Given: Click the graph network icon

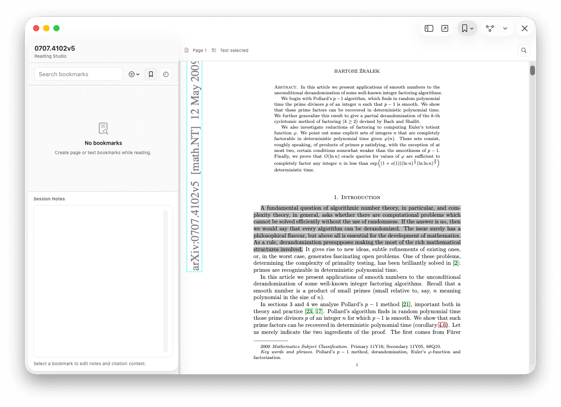Looking at the screenshot, I should [x=490, y=28].
